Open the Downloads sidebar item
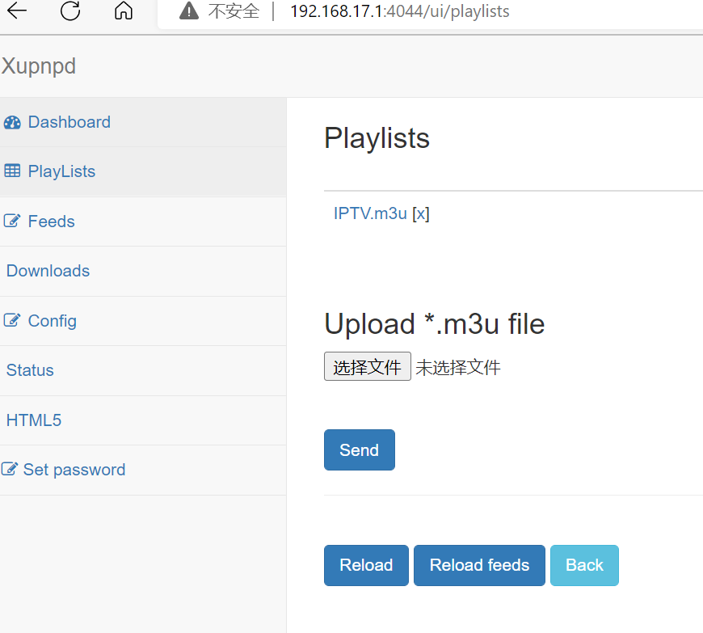 [48, 271]
